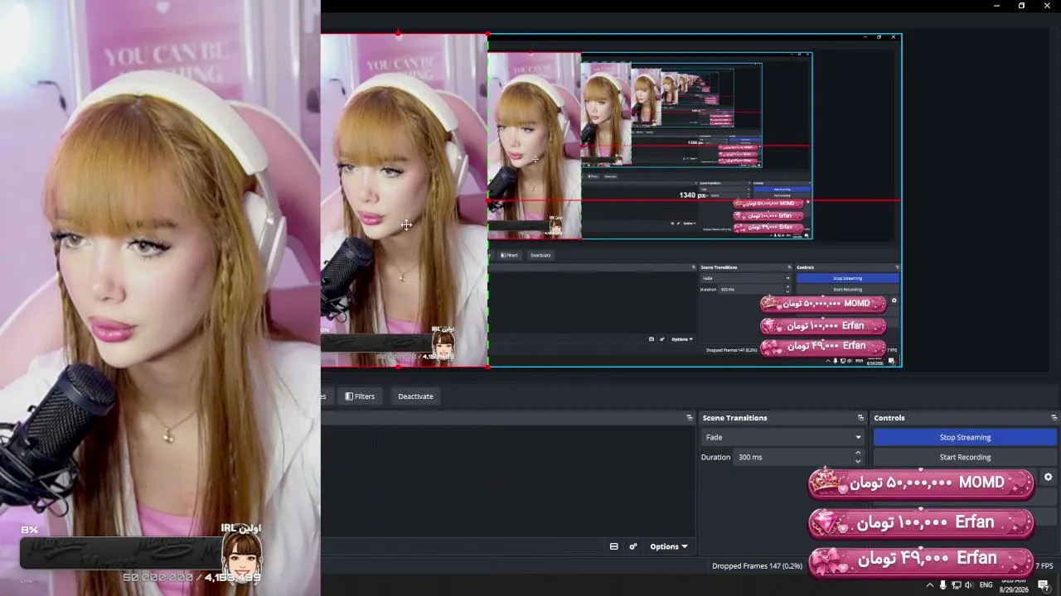Click the Deactivate button
The image size is (1061, 596).
click(x=415, y=397)
